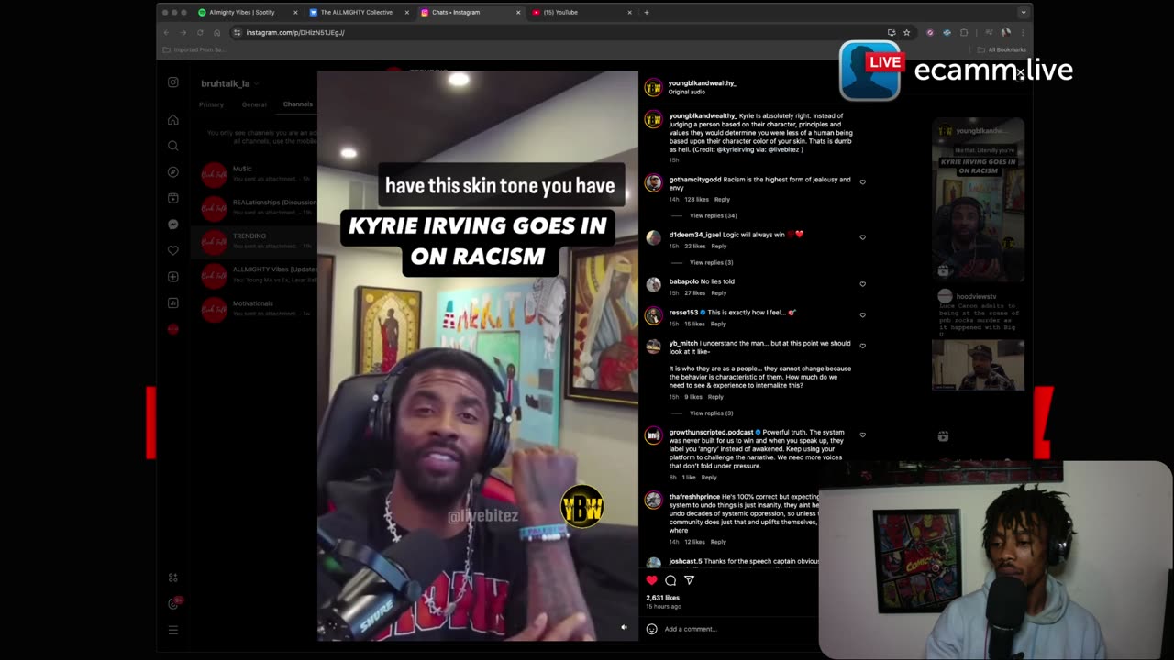Like resse153's comment heart
1174x660 pixels.
click(863, 315)
